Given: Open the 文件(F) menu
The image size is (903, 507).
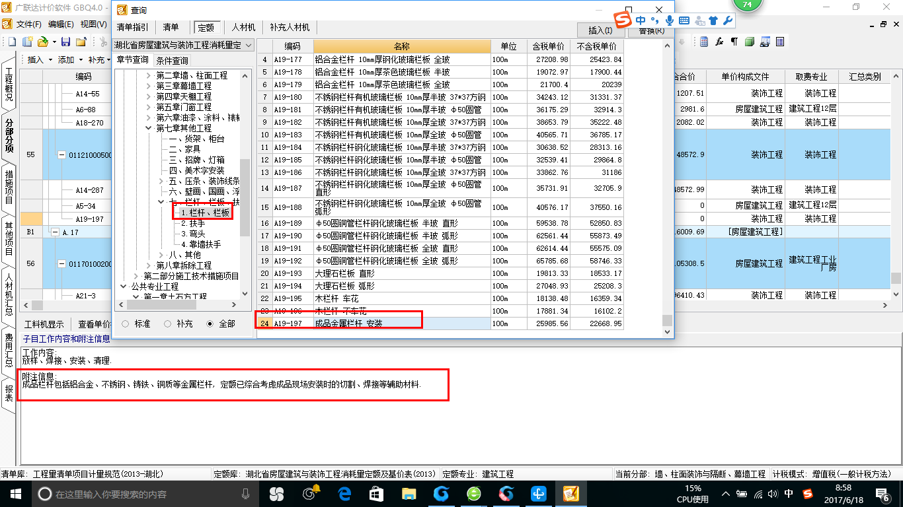Looking at the screenshot, I should coord(28,24).
